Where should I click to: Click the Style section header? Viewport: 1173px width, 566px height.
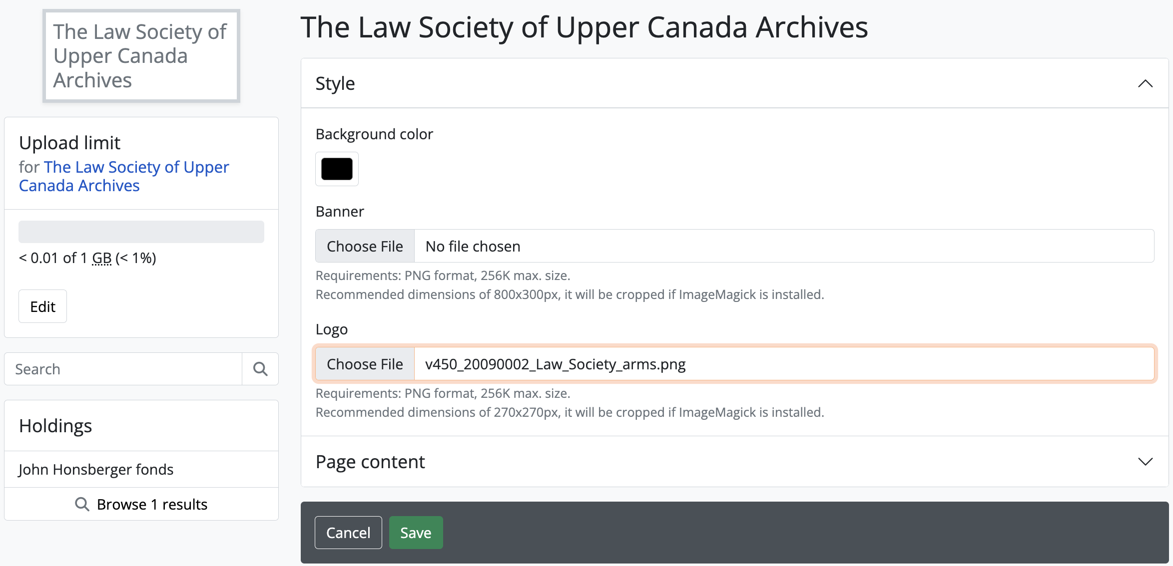tap(335, 83)
